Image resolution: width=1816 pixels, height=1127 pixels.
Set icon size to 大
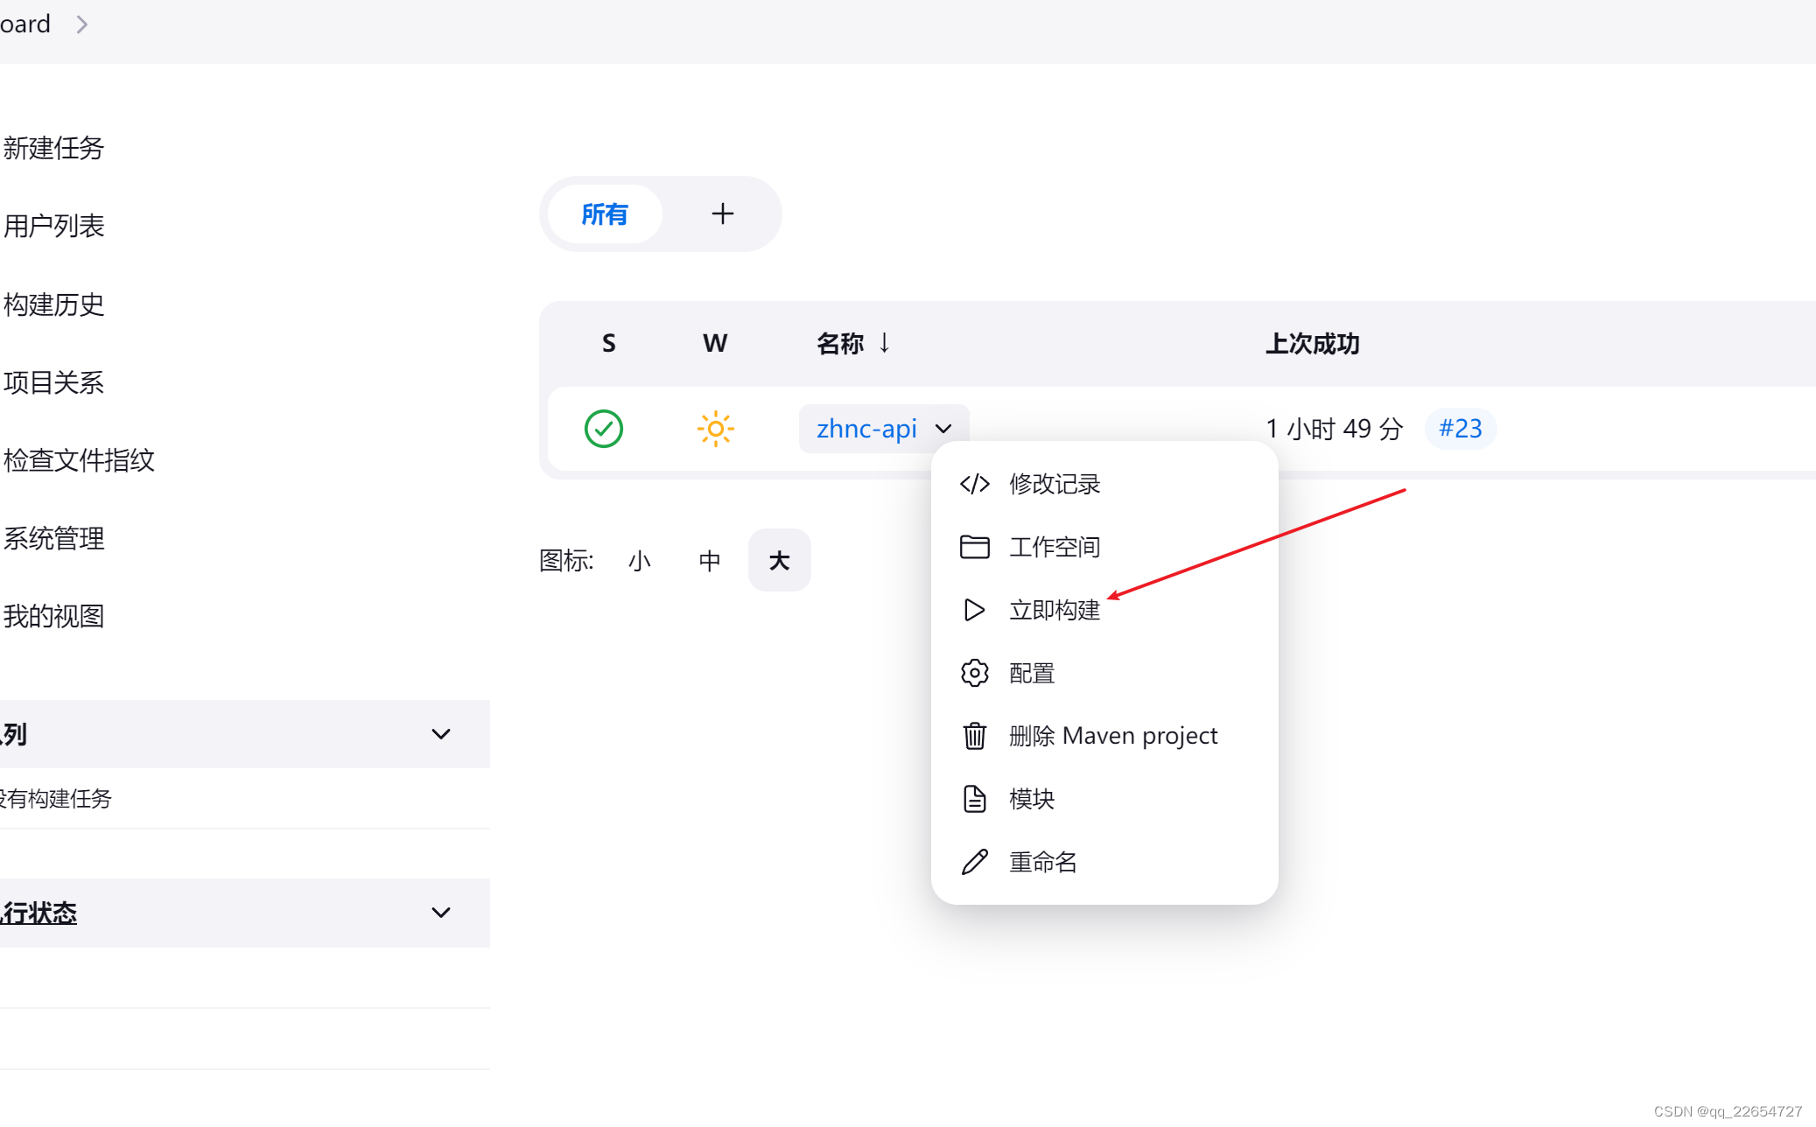[779, 560]
